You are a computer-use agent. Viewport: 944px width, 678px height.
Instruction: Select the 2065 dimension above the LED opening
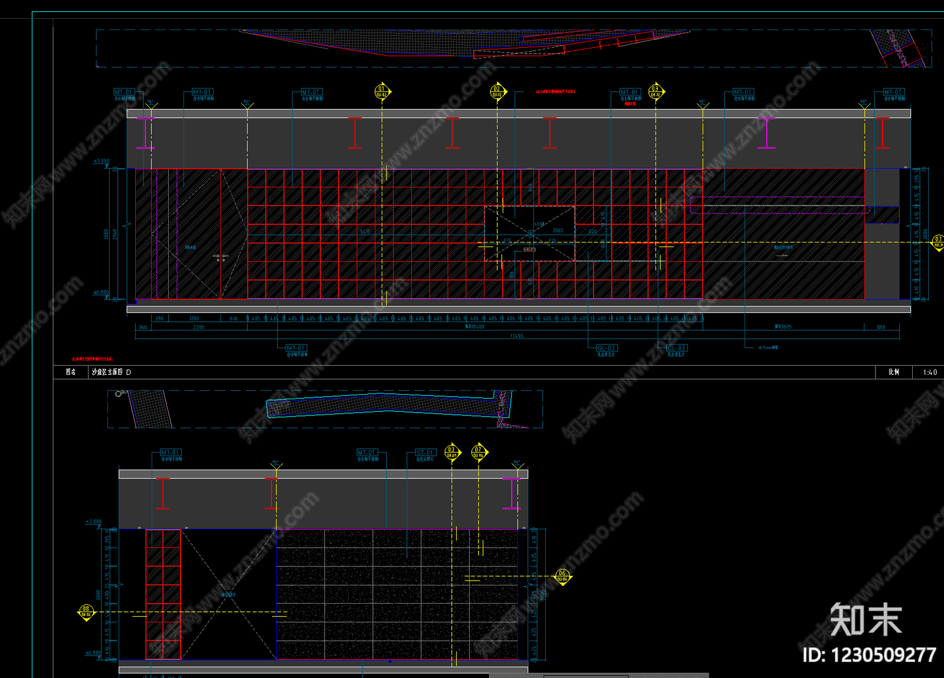pyautogui.click(x=558, y=231)
